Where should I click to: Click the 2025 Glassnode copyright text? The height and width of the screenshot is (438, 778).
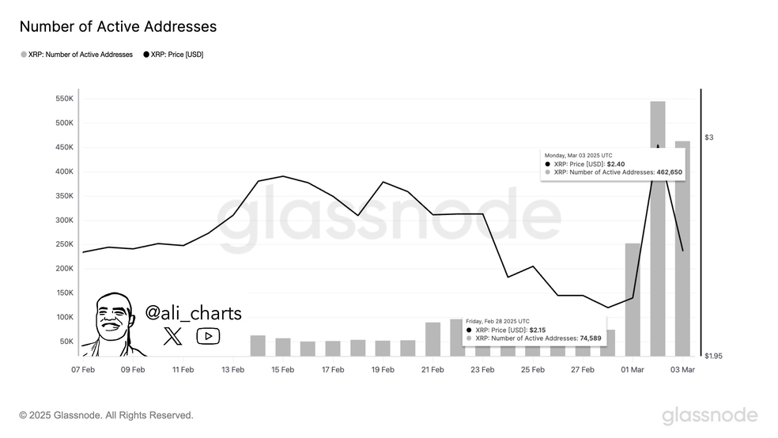(x=106, y=415)
